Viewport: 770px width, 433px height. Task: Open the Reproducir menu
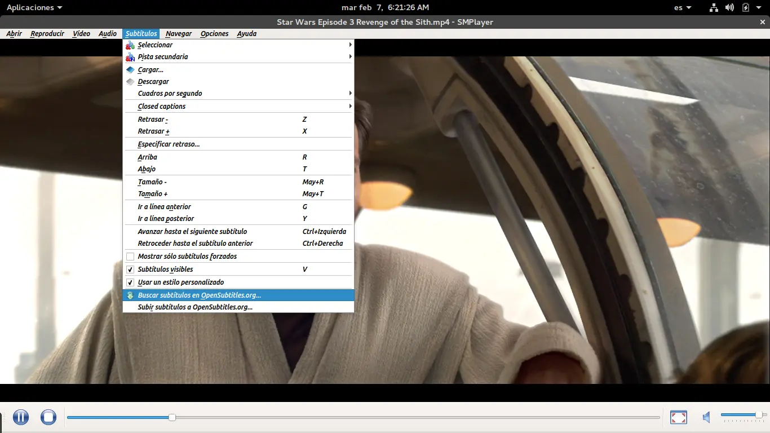47,34
